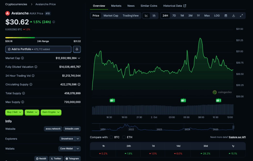The width and height of the screenshot is (253, 161).
Task: Click the news marker near 05:30
Action: click(x=183, y=100)
